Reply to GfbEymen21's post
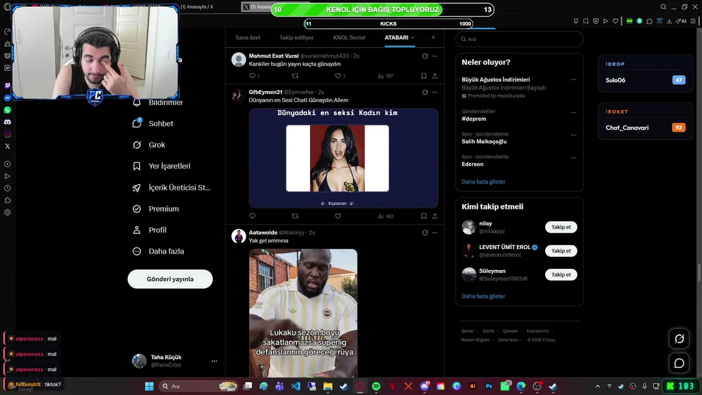702x395 pixels. [252, 216]
